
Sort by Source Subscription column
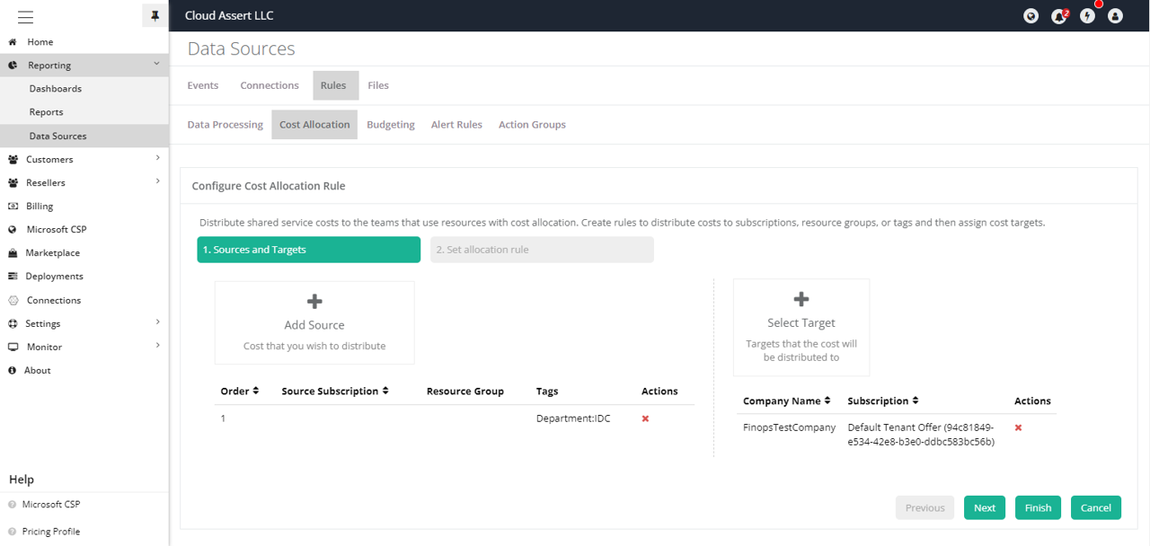[335, 392]
